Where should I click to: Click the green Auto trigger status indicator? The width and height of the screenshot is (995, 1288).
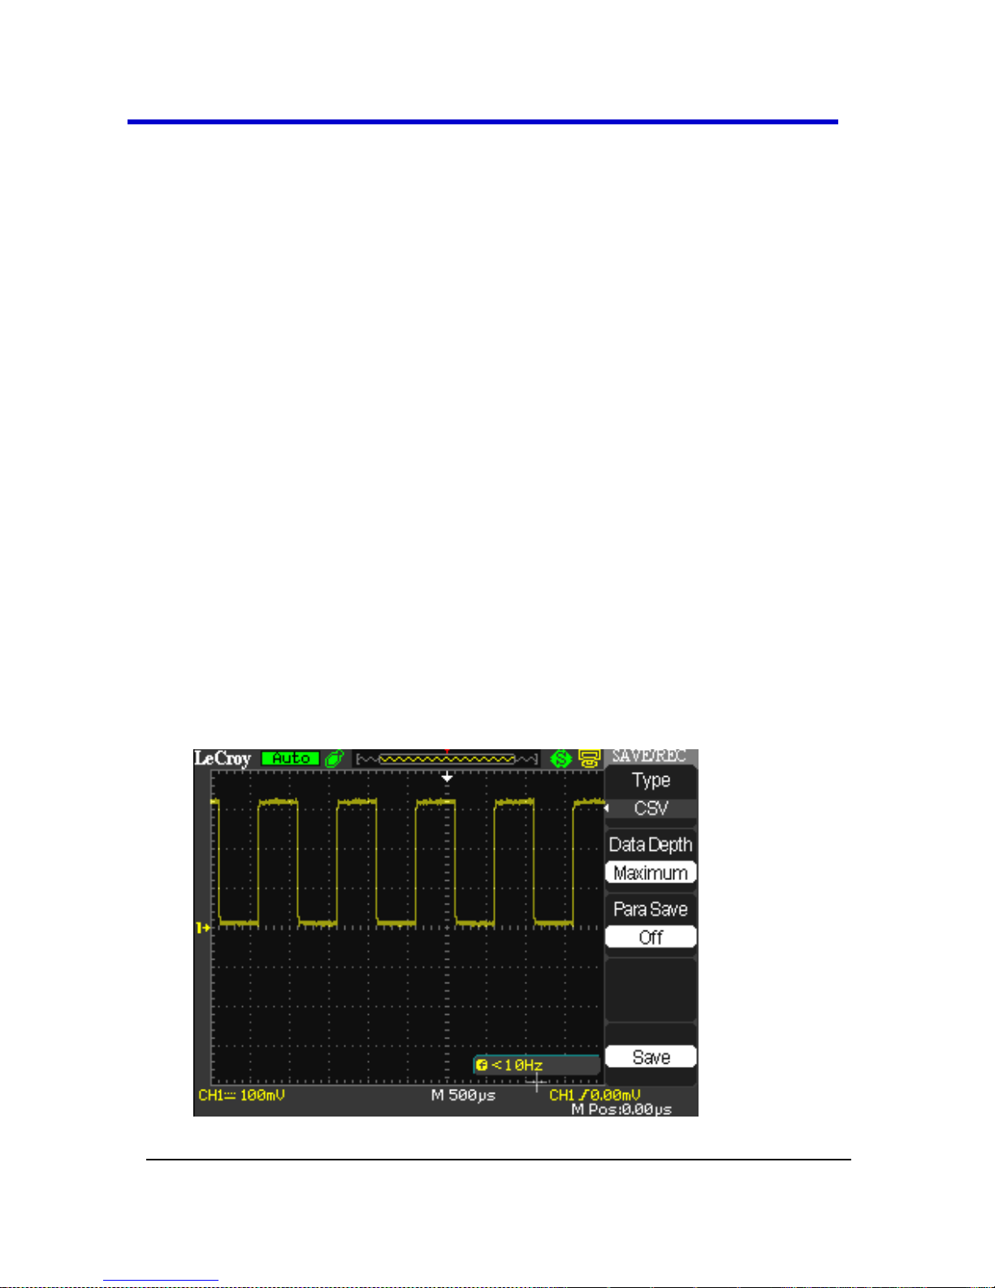coord(291,758)
